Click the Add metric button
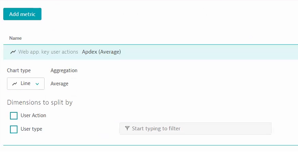 pyautogui.click(x=22, y=14)
